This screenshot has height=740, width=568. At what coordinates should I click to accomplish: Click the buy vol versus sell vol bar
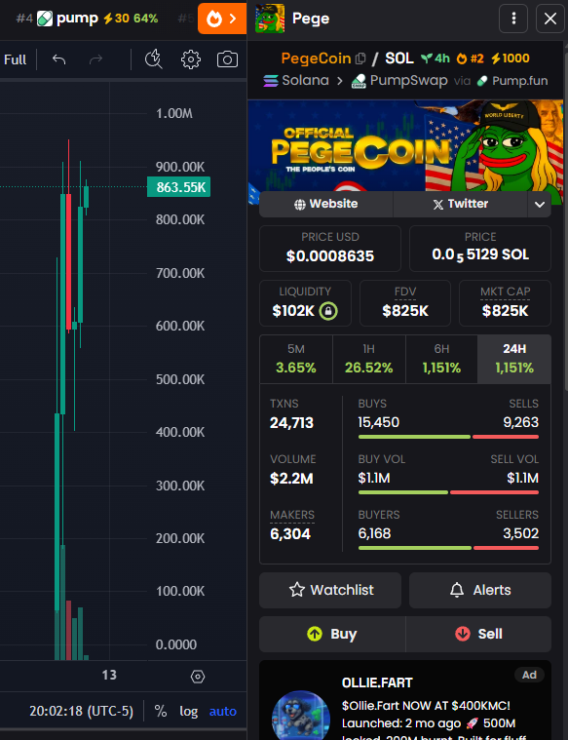pyautogui.click(x=448, y=492)
